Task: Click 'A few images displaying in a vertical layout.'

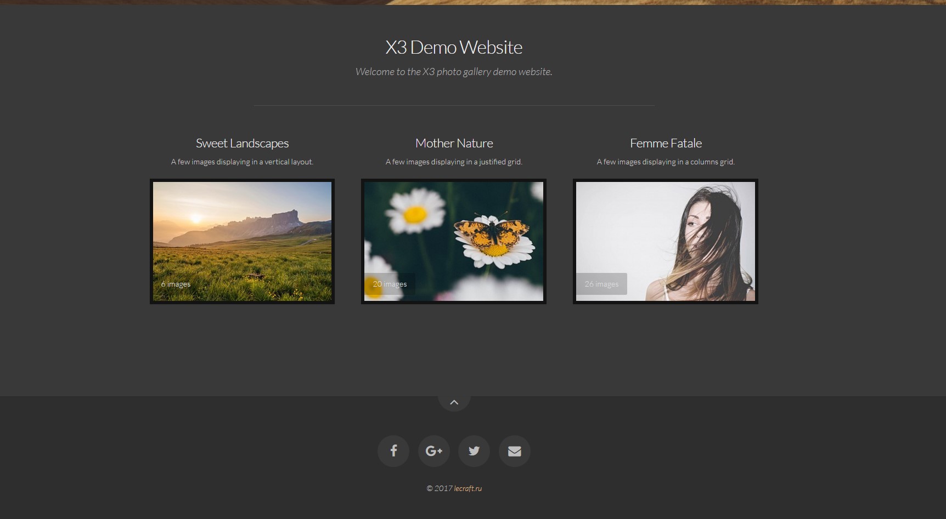Action: 242,162
